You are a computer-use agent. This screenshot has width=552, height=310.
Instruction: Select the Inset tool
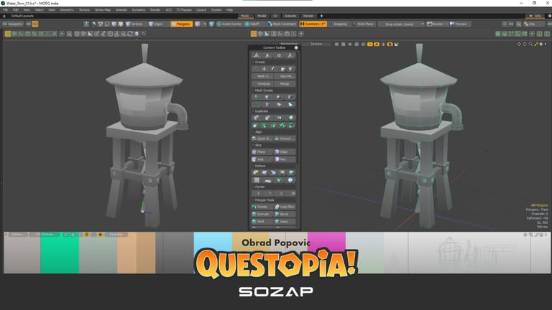coord(285,222)
